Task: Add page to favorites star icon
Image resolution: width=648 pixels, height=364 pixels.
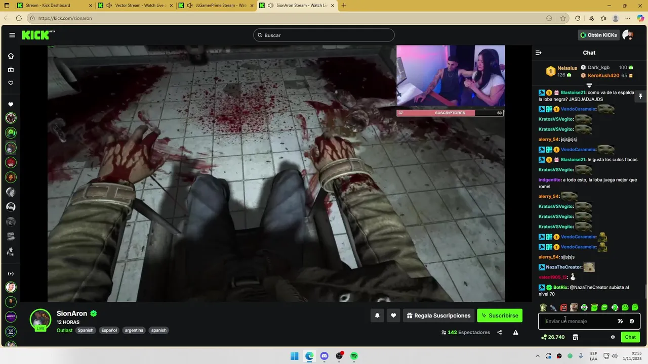Action: coord(563,18)
